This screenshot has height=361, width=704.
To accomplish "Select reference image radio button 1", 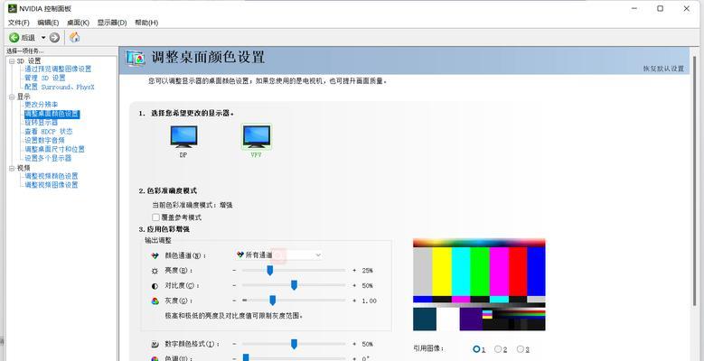I will [x=476, y=349].
